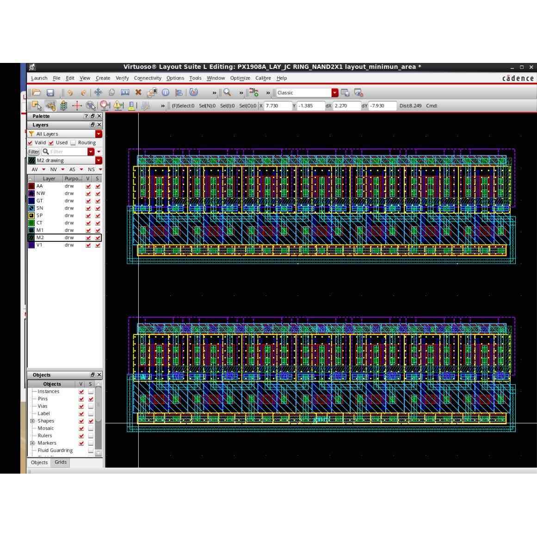Click the Redo arrow toolbar icon

[x=83, y=93]
